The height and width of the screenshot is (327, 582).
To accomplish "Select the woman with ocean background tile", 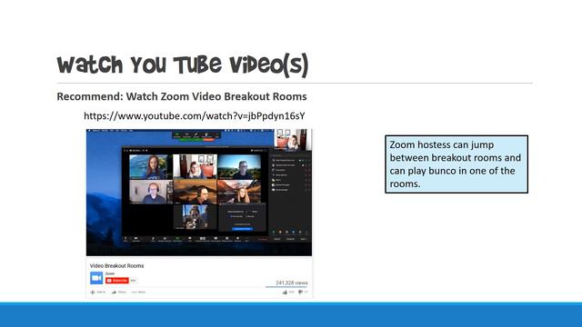I will tap(151, 167).
